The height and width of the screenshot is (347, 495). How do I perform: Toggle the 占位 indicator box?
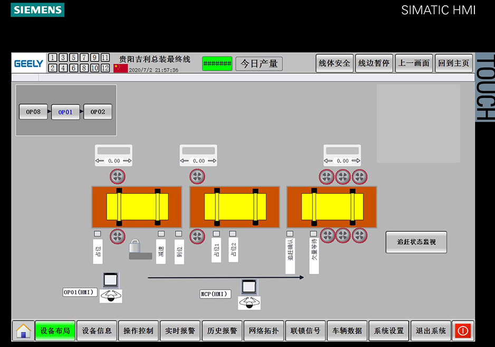[x=98, y=234]
